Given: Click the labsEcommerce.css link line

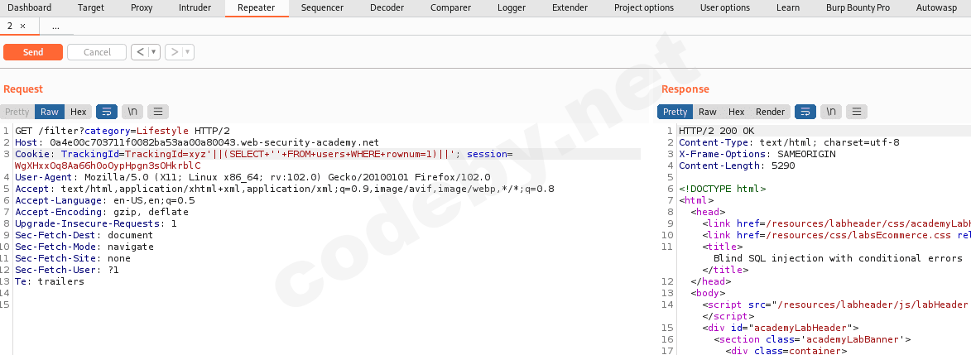Looking at the screenshot, I should [836, 236].
